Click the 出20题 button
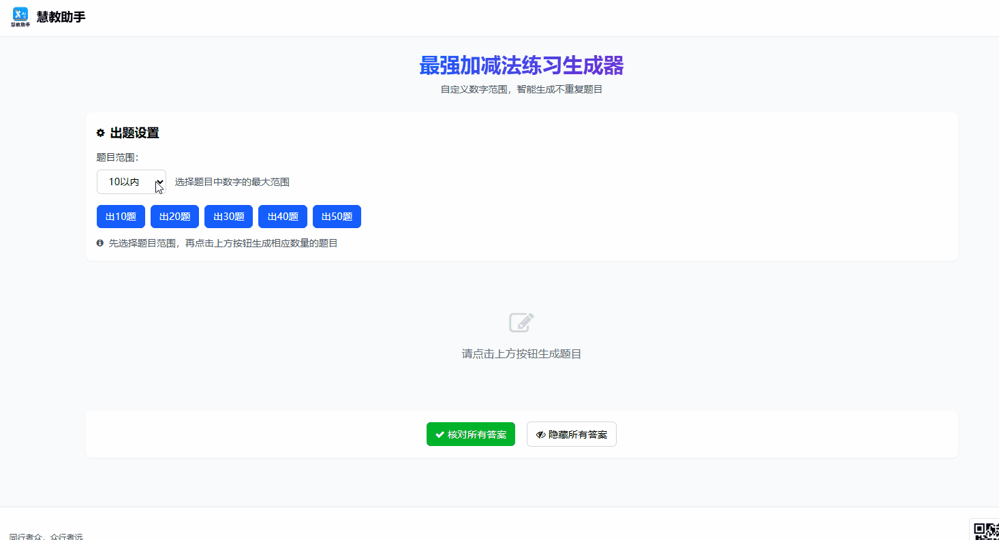 [x=174, y=217]
